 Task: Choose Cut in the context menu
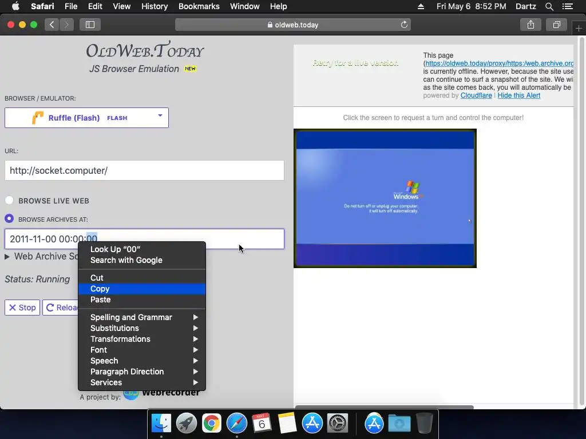142,278
